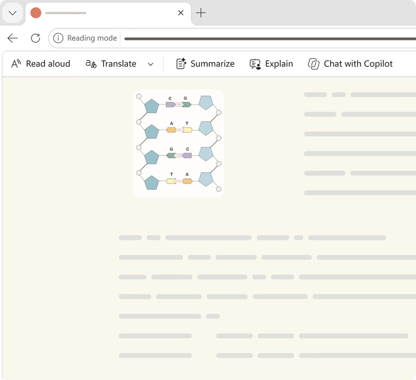Reload the current page
Image resolution: width=416 pixels, height=380 pixels.
coord(35,38)
